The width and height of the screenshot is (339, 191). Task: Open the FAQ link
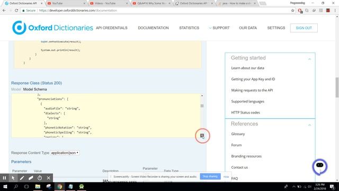(234, 178)
